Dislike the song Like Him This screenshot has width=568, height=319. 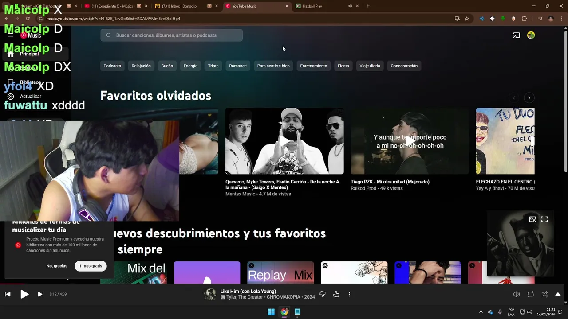click(323, 294)
